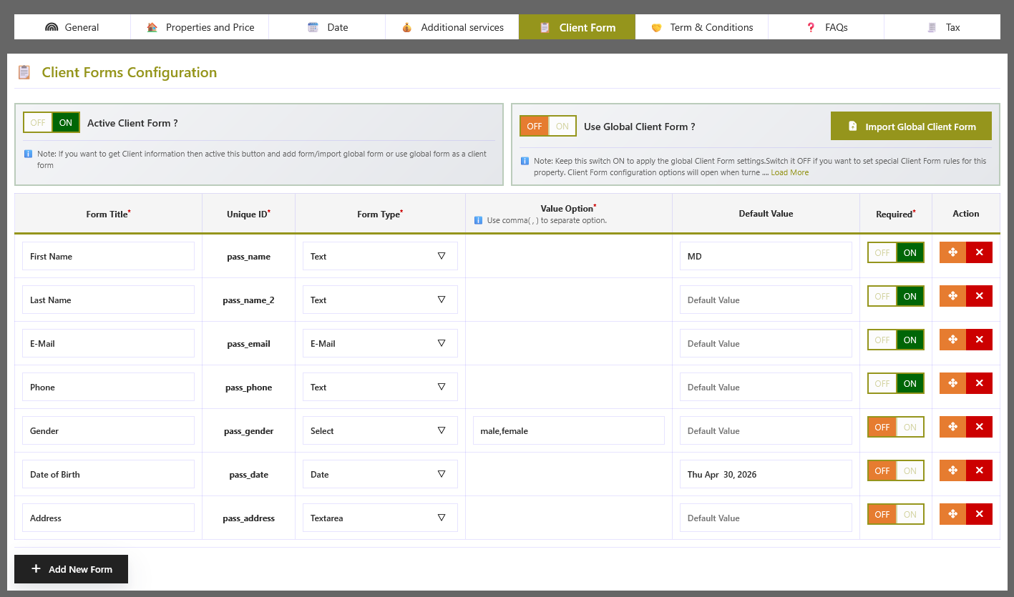Edit the Phone form title field
This screenshot has width=1014, height=597.
coord(108,387)
